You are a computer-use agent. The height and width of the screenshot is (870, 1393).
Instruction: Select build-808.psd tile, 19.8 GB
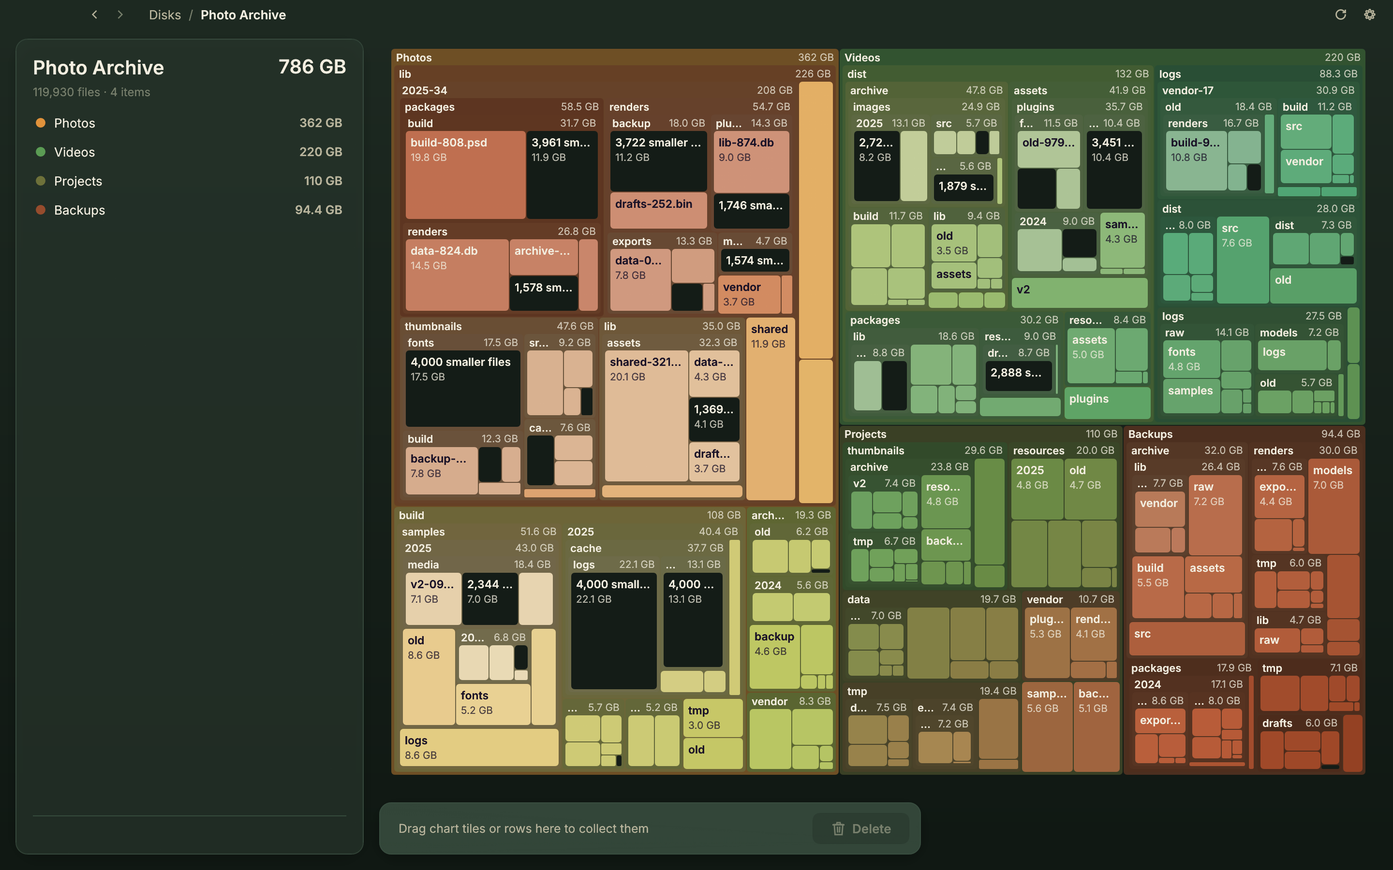tap(465, 175)
